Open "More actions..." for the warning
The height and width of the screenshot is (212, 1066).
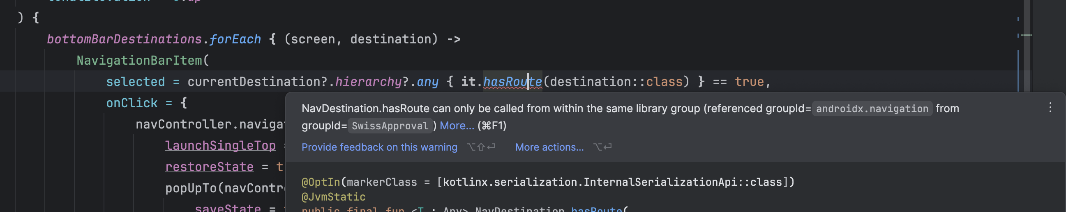(x=549, y=147)
